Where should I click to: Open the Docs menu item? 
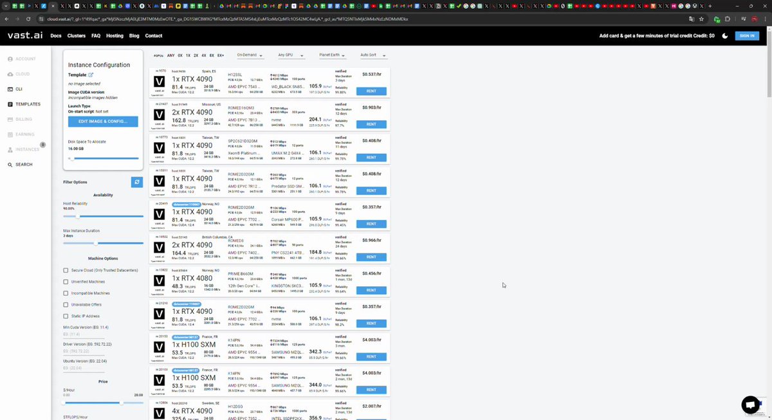(x=56, y=36)
